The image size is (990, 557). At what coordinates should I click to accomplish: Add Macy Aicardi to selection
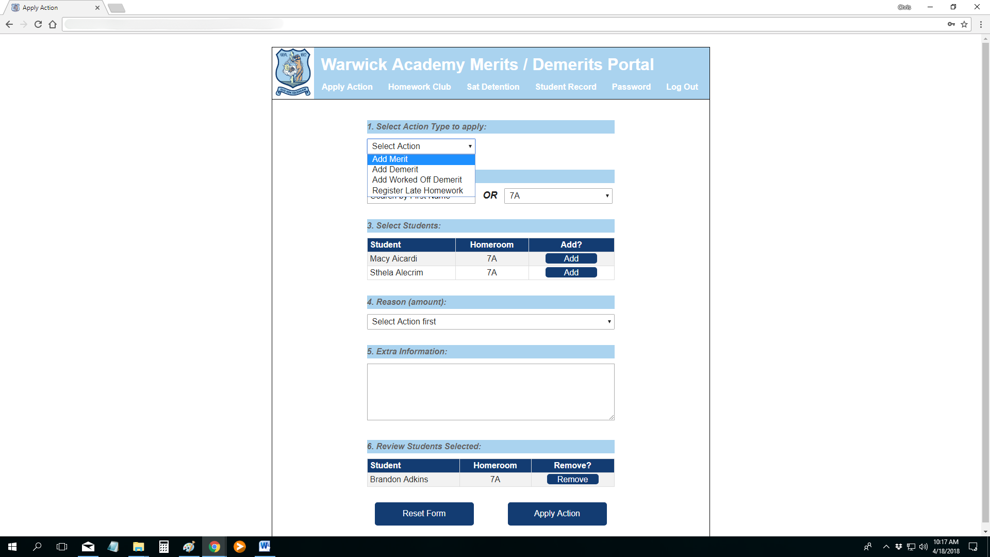(x=571, y=258)
